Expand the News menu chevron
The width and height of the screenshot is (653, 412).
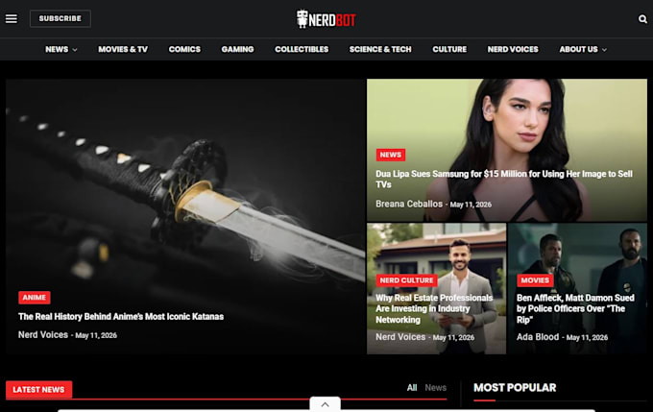(75, 50)
